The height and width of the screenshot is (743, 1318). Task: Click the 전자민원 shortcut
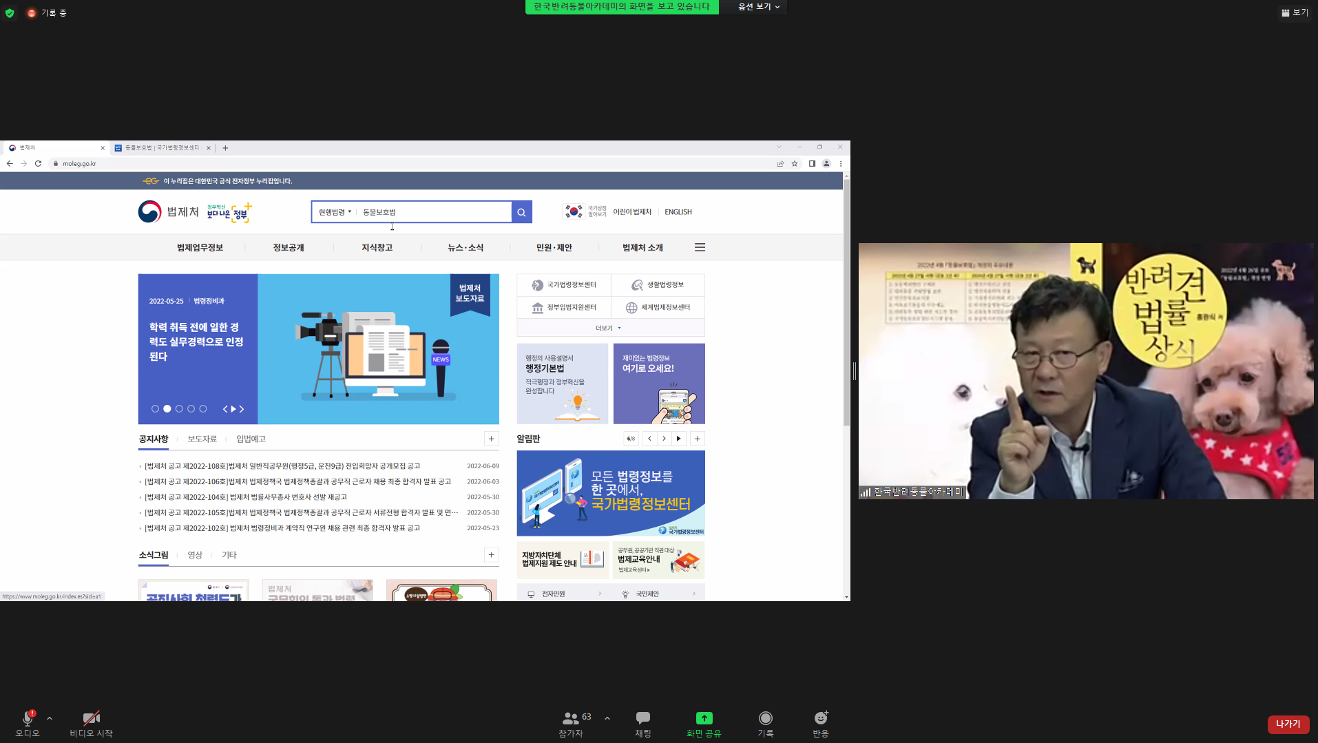(x=564, y=594)
